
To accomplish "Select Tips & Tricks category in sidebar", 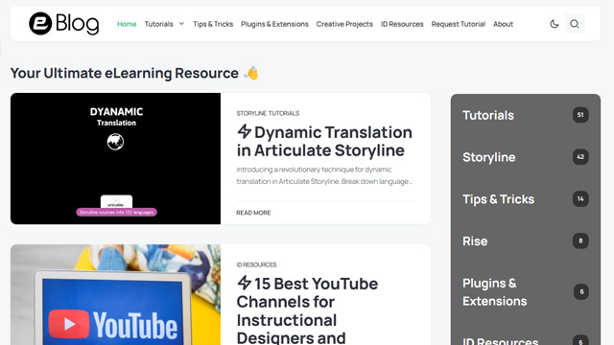I will tap(499, 199).
